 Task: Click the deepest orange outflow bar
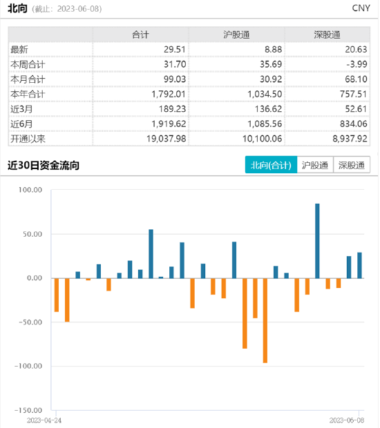point(265,321)
